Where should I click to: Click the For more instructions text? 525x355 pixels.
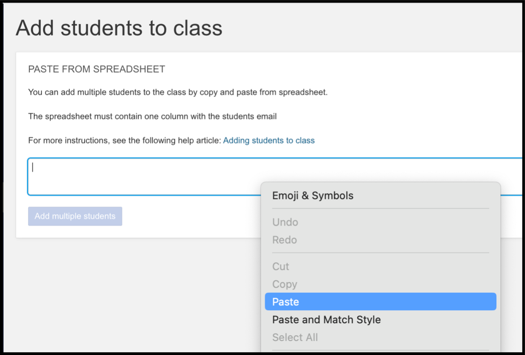pos(125,140)
